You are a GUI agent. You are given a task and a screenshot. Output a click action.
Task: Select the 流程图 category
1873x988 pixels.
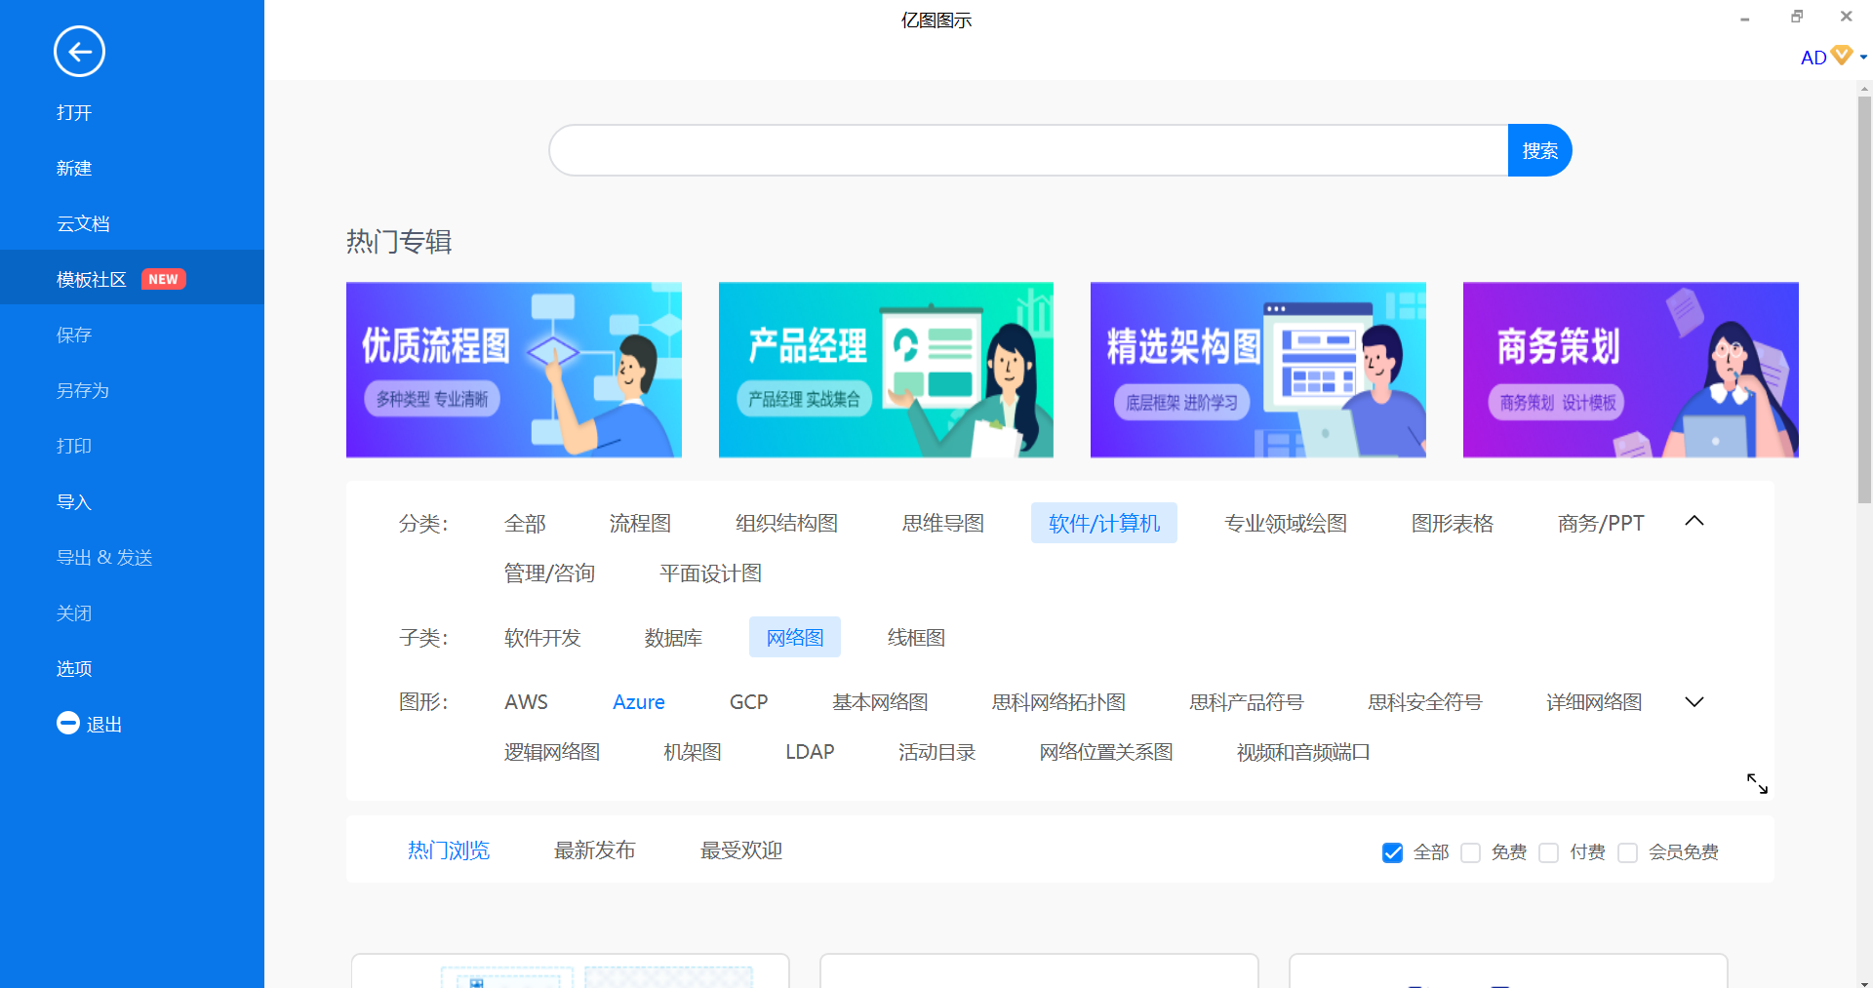(640, 524)
